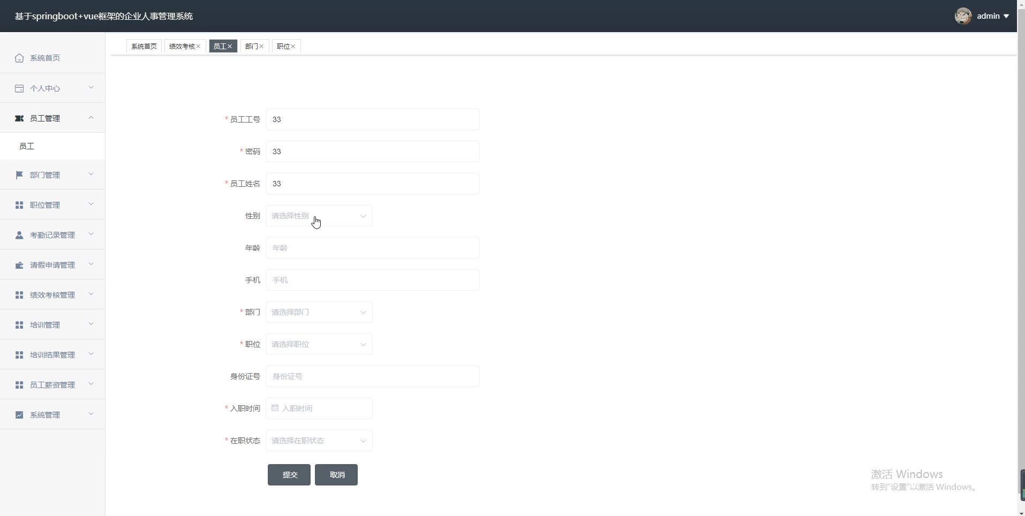The height and width of the screenshot is (516, 1025).
Task: Click the 密码 input field
Action: 373,151
